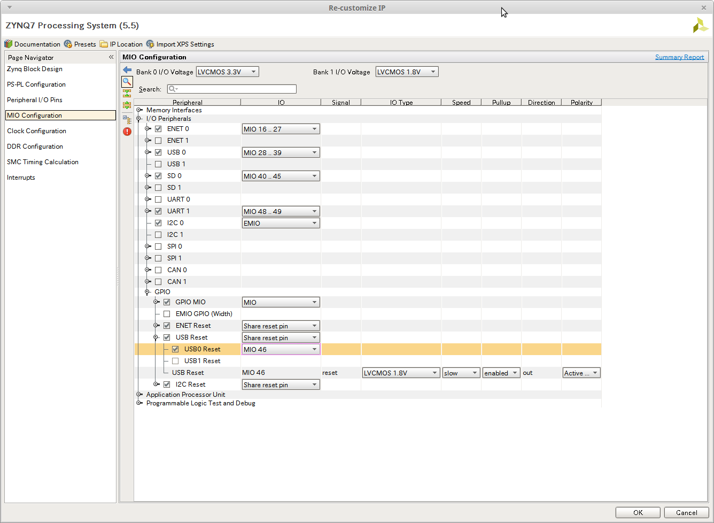Toggle the search magnifier icon
Viewport: 714px width, 523px height.
(127, 82)
